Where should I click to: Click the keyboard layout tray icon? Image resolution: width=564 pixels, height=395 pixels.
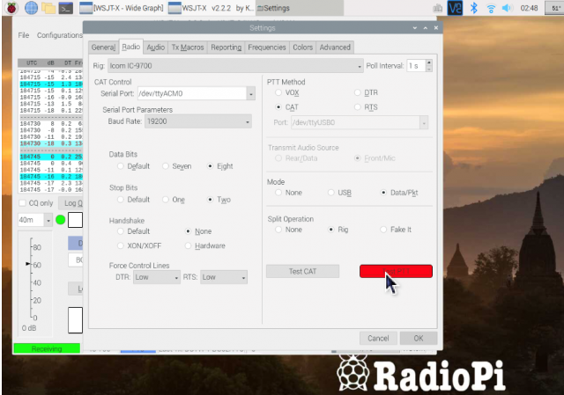437,8
